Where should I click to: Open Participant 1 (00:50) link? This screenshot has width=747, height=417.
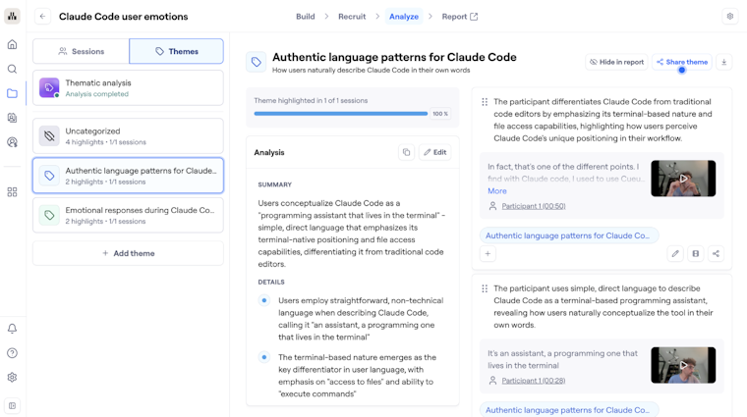[x=534, y=206]
